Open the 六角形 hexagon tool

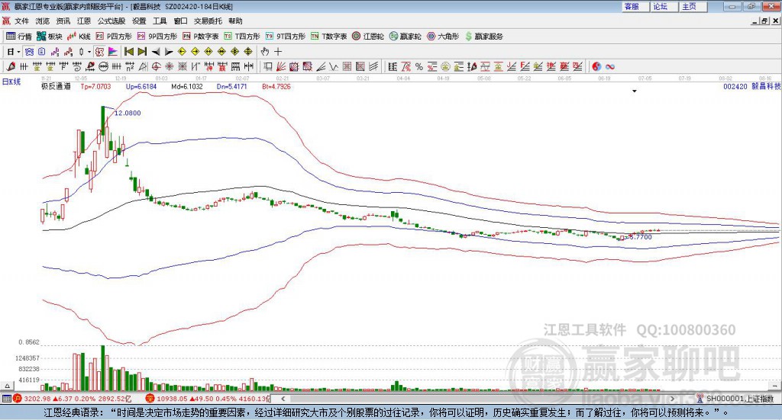click(x=443, y=37)
